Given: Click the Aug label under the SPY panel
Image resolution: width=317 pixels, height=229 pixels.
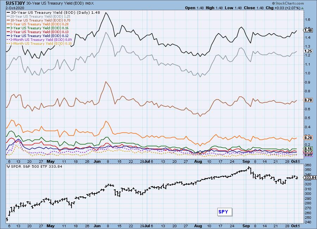Looking at the screenshot, I should [198, 226].
